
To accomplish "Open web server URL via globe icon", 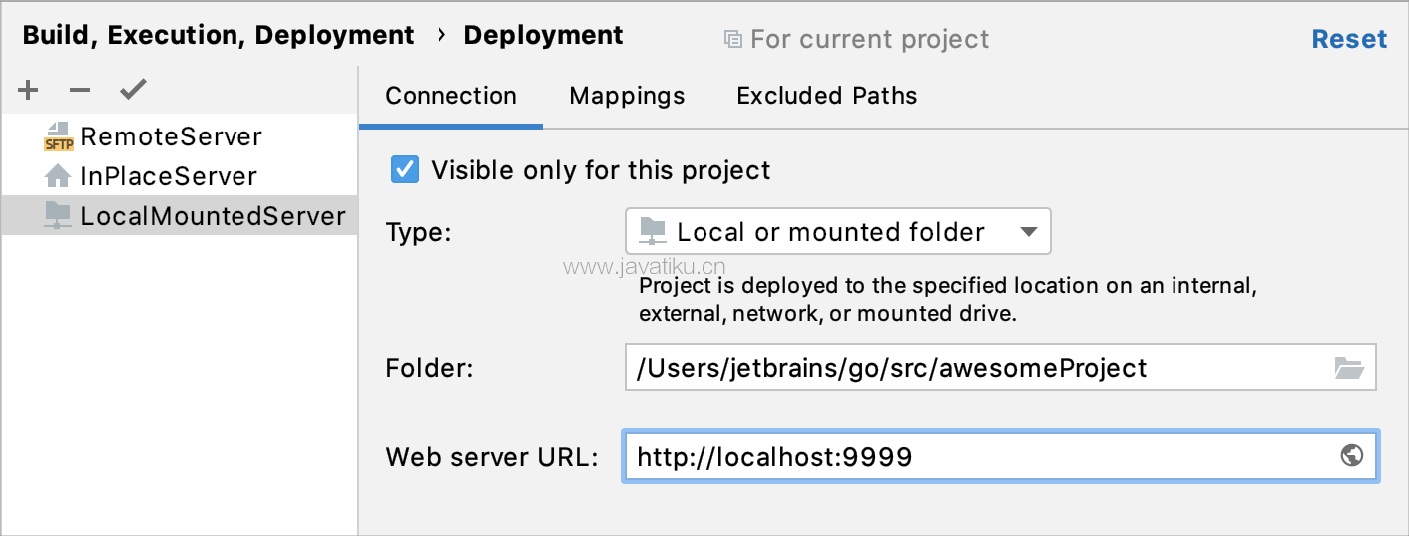I will click(1352, 456).
